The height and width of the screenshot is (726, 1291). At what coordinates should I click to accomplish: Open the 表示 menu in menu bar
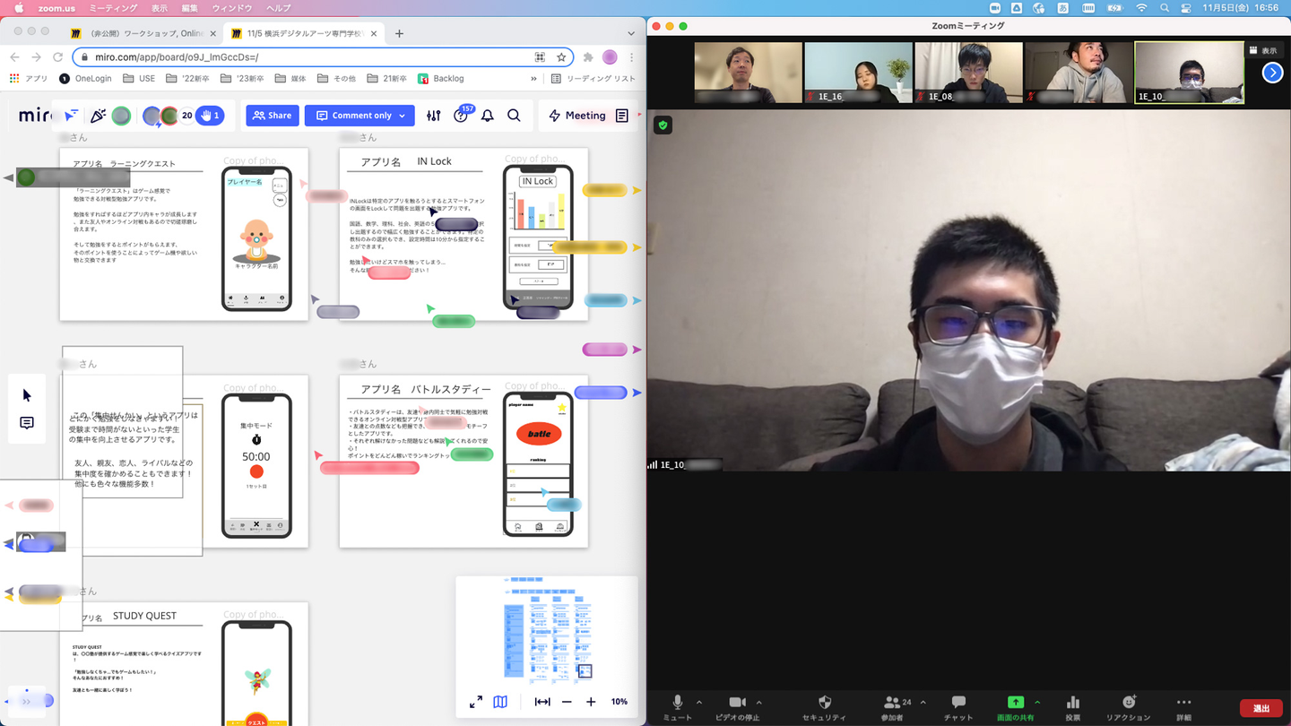[x=160, y=8]
